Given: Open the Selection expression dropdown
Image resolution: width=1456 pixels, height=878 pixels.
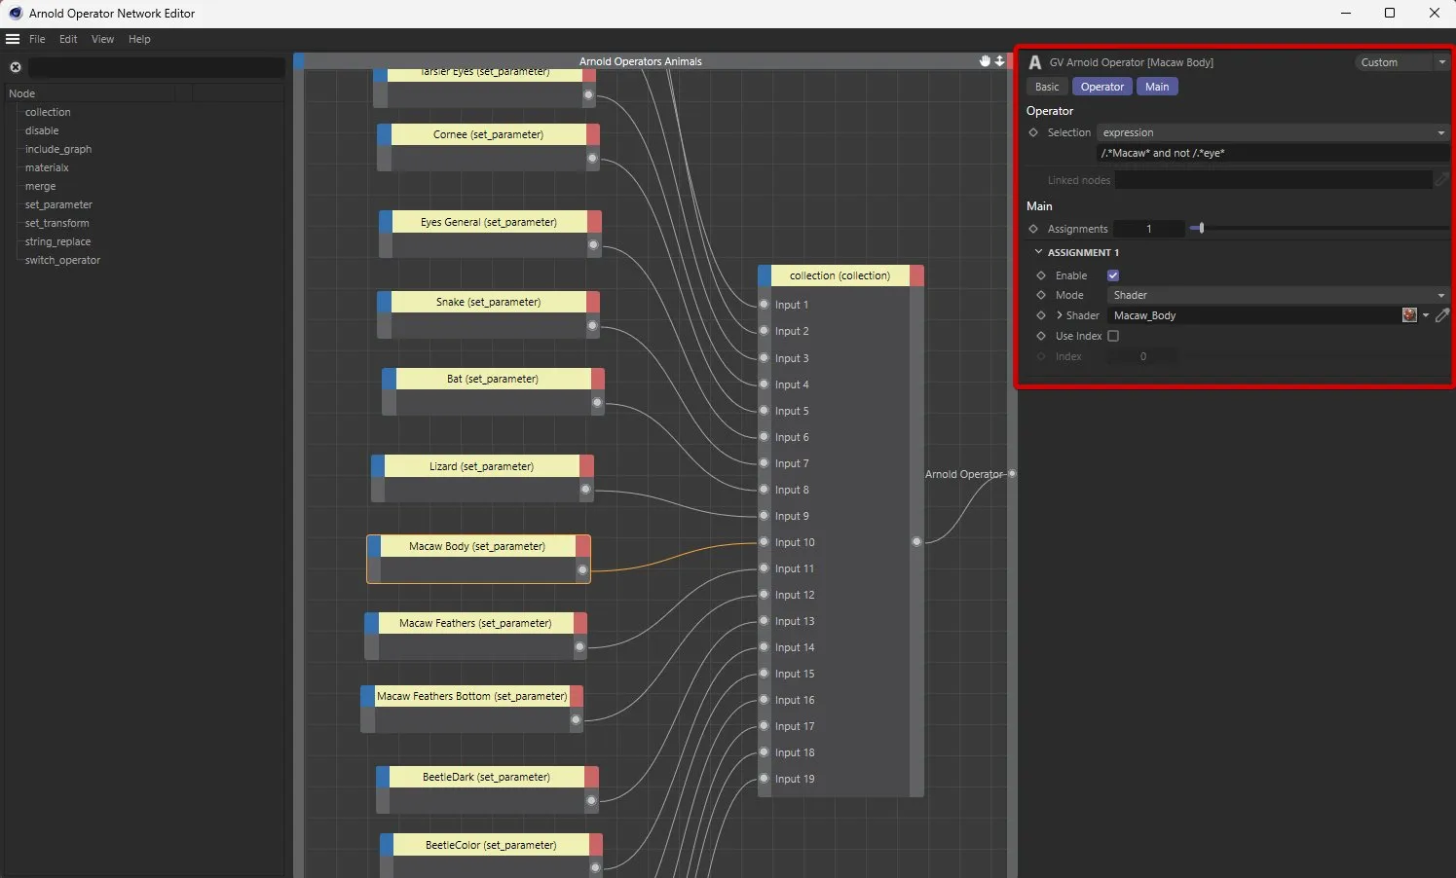Looking at the screenshot, I should 1273,132.
